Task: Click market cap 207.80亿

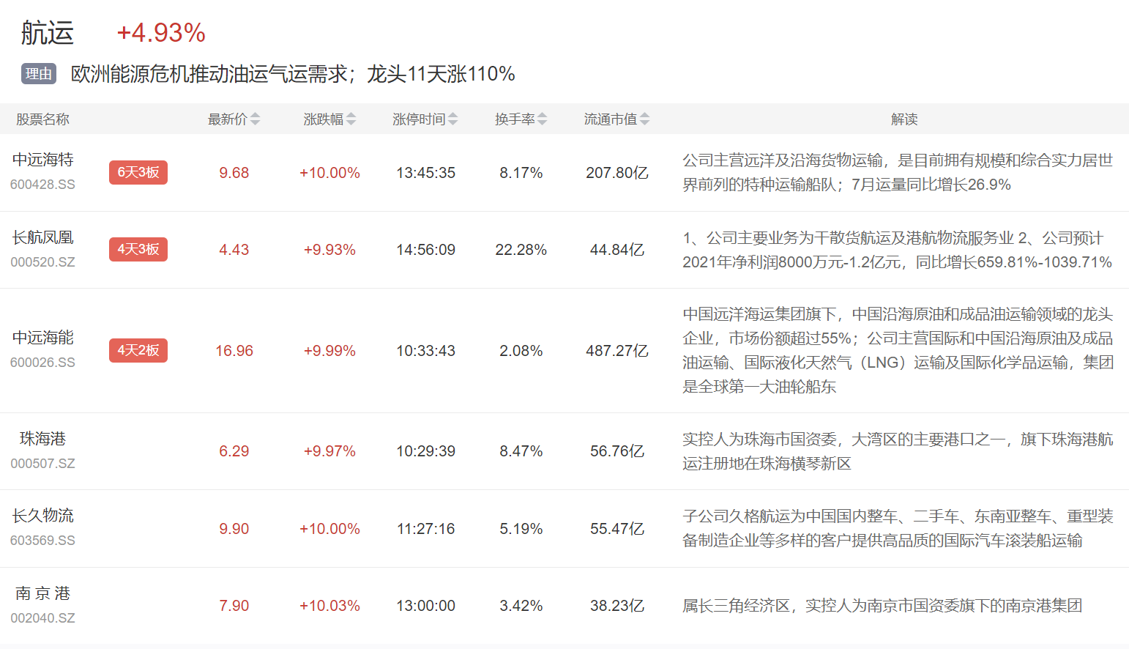Action: point(617,173)
